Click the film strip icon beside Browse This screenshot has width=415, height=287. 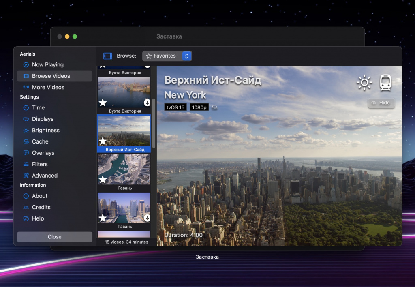click(x=108, y=56)
